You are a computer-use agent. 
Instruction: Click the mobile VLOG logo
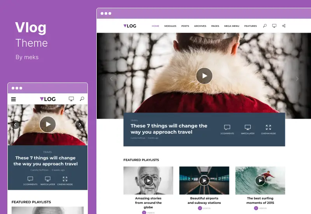pos(47,99)
